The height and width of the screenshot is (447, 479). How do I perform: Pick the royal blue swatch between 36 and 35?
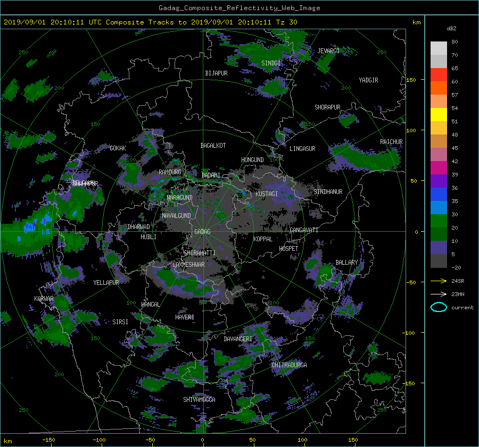point(439,195)
